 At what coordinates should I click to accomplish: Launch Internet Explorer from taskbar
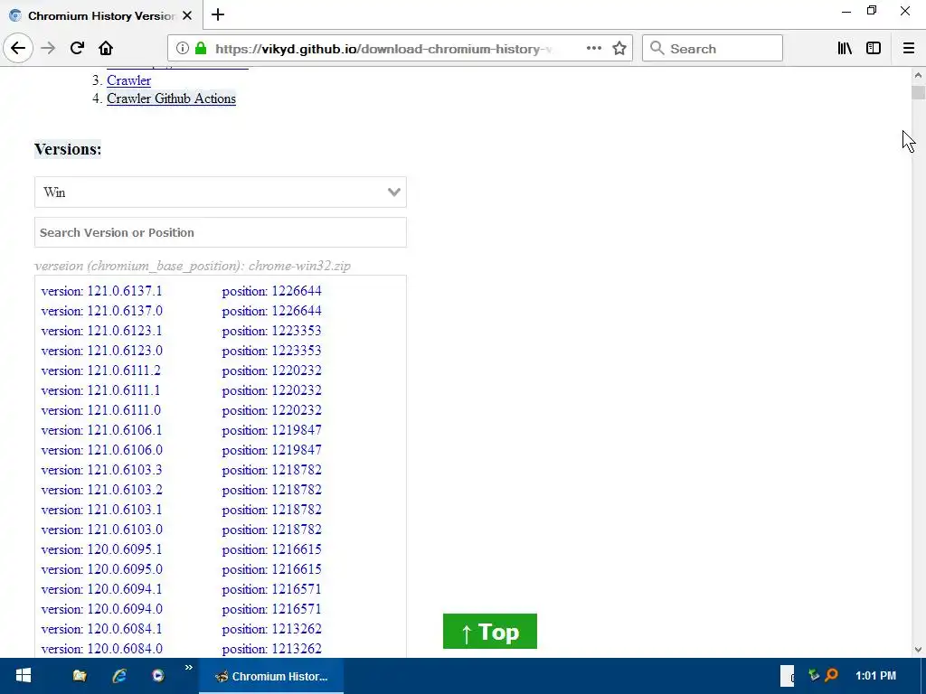click(118, 676)
